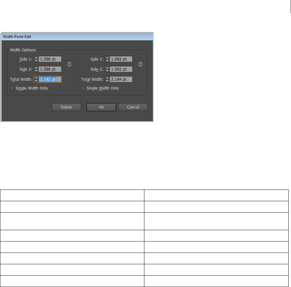Increase Side 1 using up arrow beside 1.596 pt
The width and height of the screenshot is (291, 287).
coord(36,58)
